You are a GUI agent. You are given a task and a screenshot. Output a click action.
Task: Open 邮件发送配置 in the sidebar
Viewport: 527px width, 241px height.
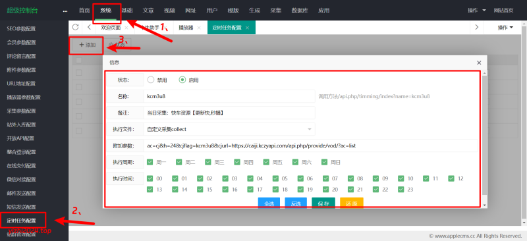coord(21,194)
